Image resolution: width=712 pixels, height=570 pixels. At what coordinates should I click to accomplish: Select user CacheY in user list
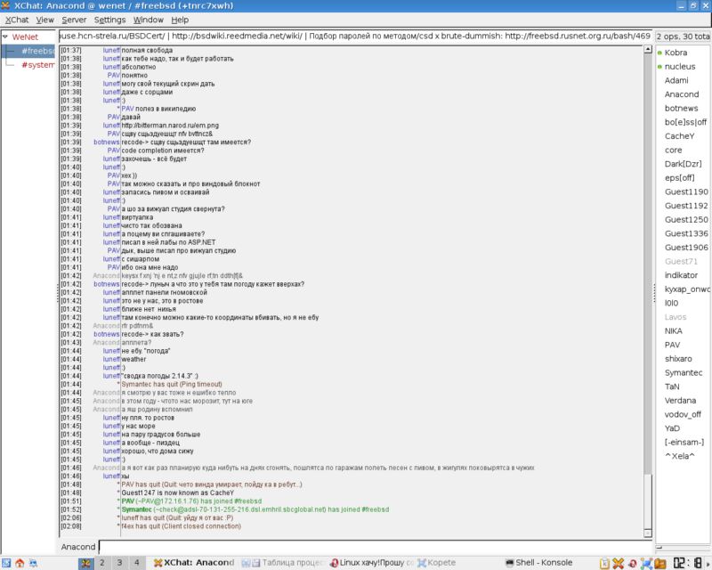679,136
